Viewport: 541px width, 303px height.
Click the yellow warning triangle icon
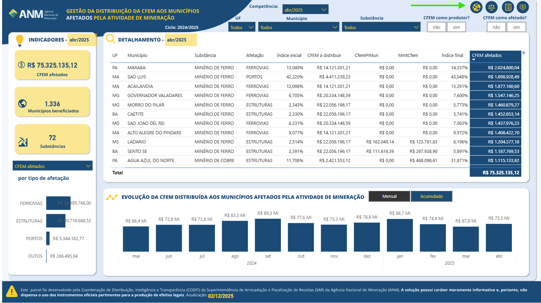coord(12,291)
